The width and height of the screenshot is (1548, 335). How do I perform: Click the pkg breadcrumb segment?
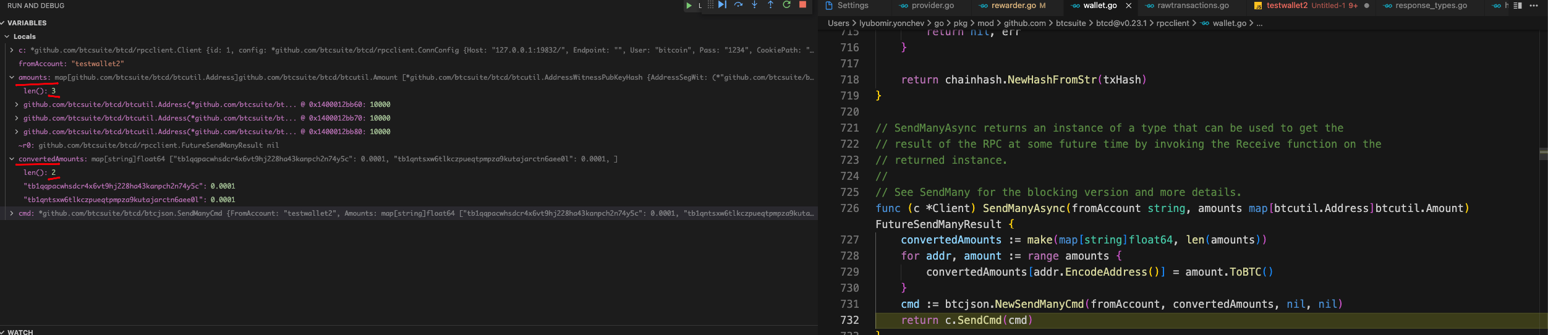[x=960, y=23]
